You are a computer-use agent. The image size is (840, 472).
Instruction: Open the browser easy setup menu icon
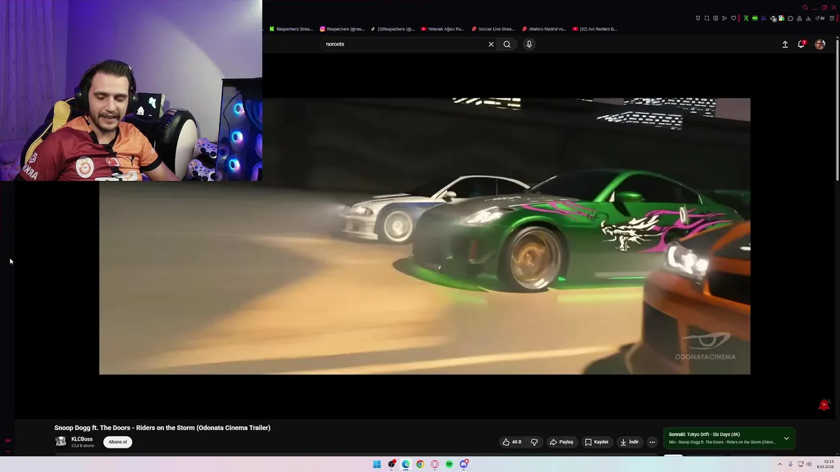pos(831,18)
